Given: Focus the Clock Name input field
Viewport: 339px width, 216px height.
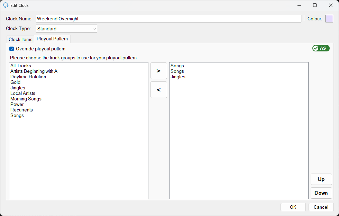Looking at the screenshot, I should pos(169,19).
